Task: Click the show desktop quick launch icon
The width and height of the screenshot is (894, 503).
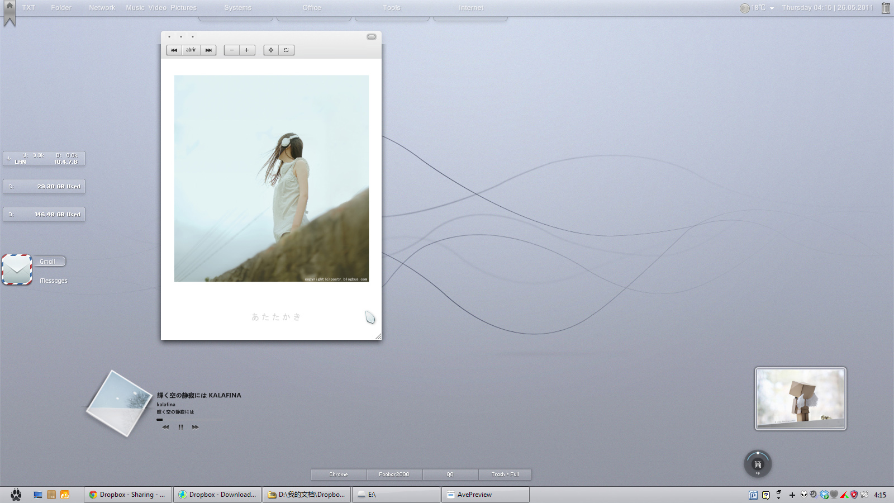Action: pyautogui.click(x=38, y=495)
